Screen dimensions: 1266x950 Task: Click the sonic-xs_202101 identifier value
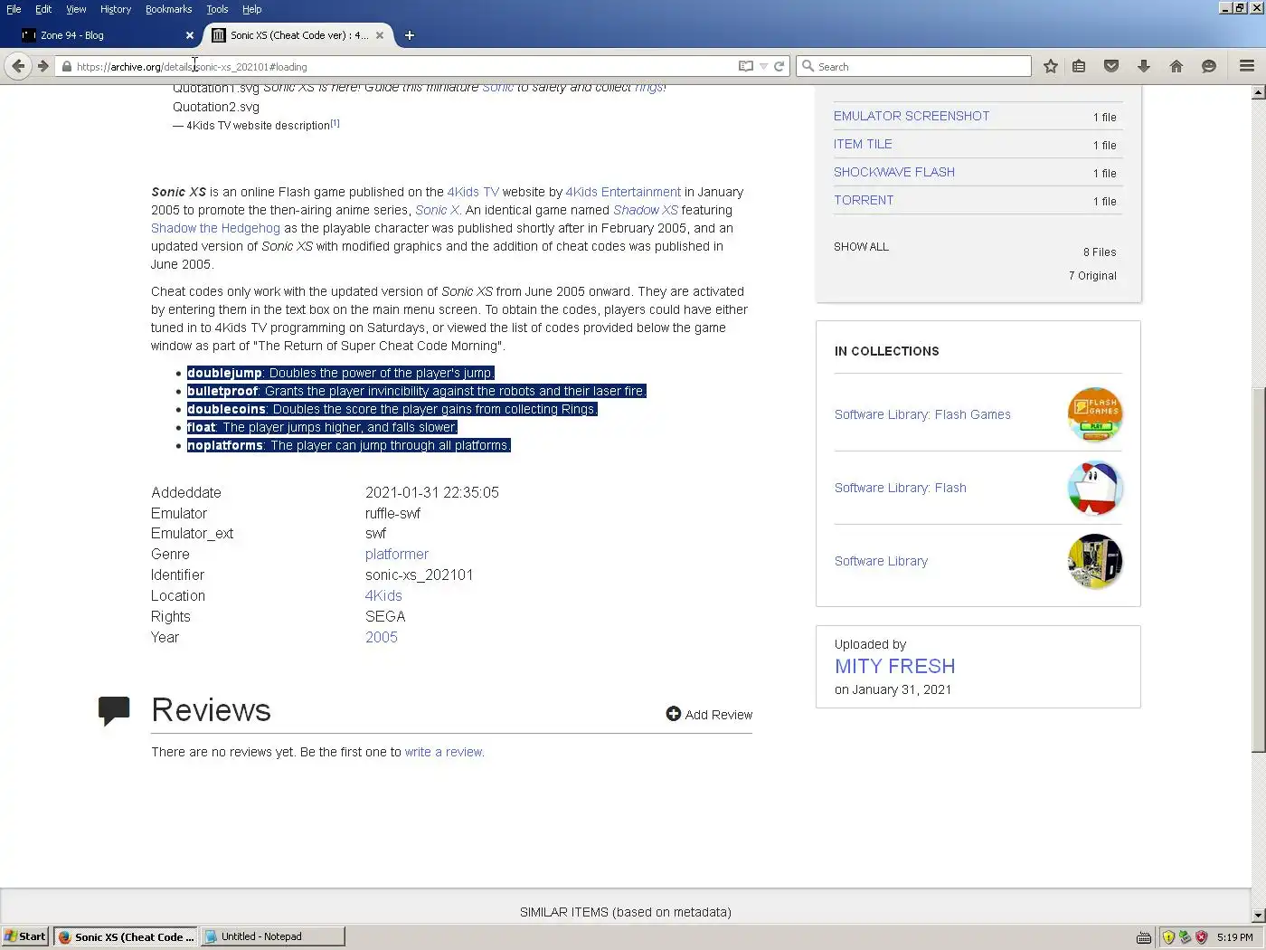[419, 575]
